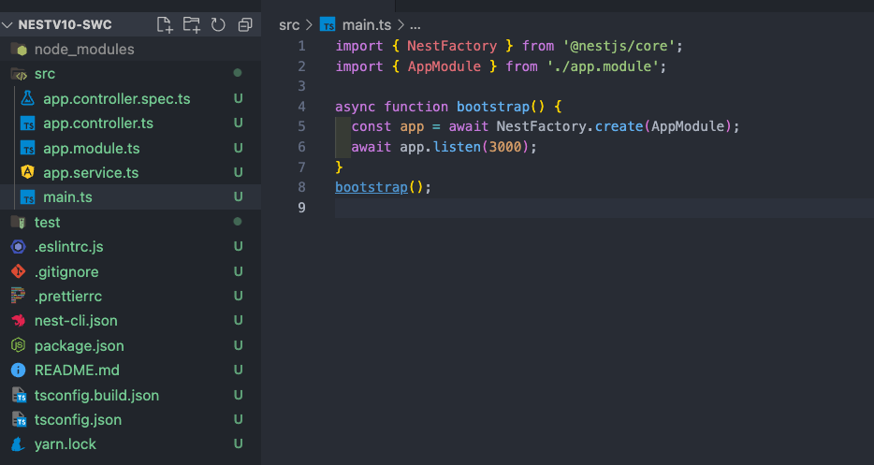Click the src folder icon
The image size is (874, 465).
(x=19, y=74)
